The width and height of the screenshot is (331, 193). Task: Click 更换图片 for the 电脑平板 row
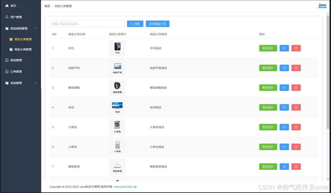pos(268,68)
